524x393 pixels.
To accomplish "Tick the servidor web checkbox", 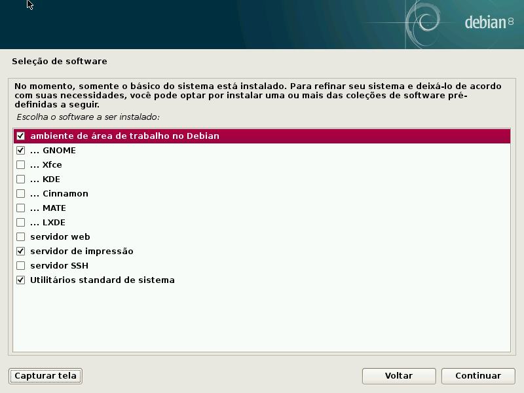I will 21,237.
